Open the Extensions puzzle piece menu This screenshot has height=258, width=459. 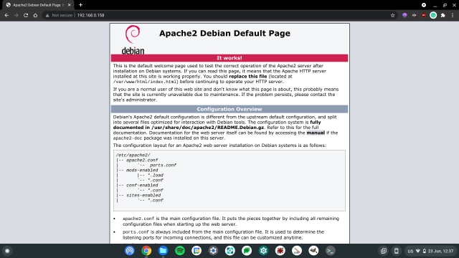pos(443,15)
